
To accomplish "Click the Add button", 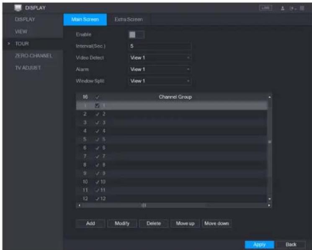I will tap(90, 223).
